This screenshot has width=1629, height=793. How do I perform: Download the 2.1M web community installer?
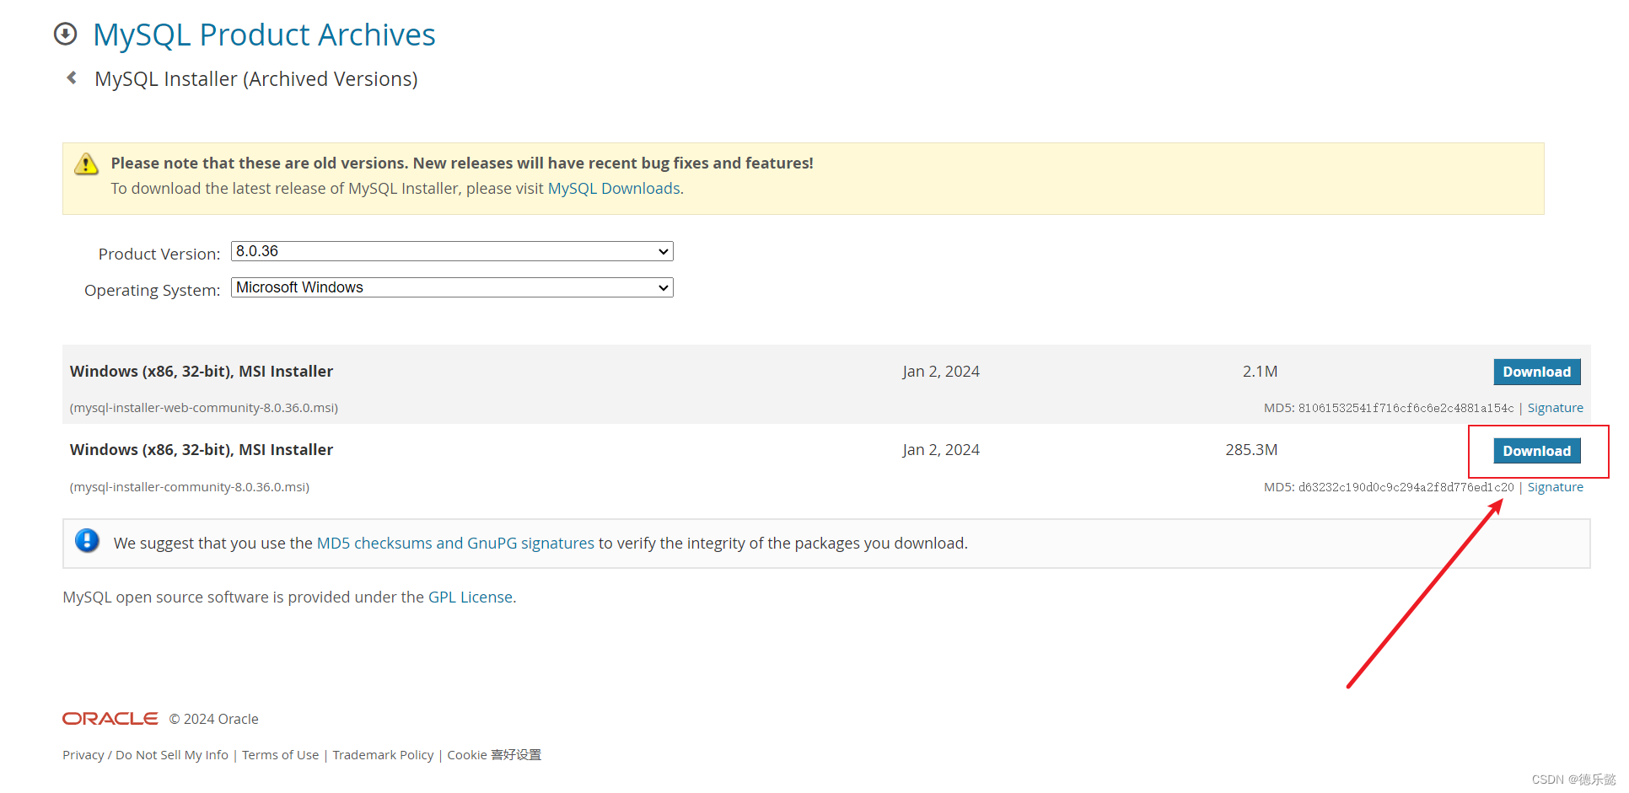coord(1536,372)
